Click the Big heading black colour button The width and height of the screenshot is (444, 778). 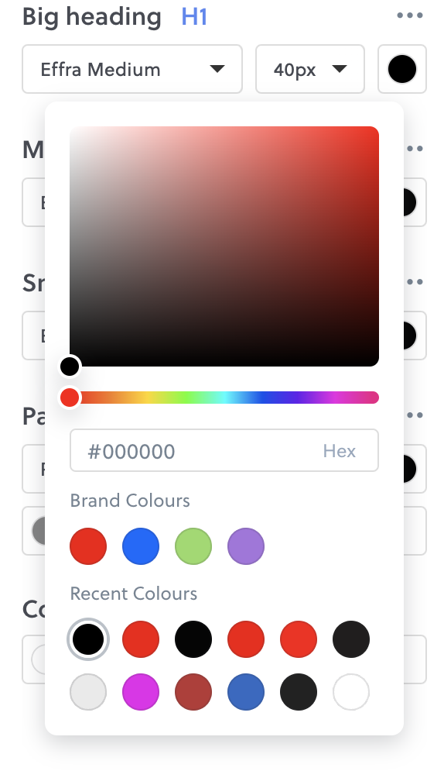point(402,69)
